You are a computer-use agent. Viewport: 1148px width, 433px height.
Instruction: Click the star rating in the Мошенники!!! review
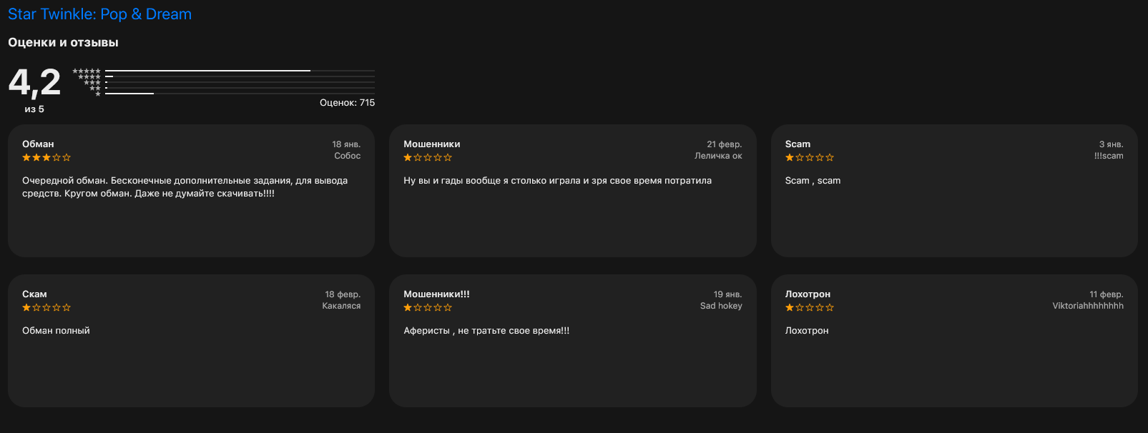(428, 307)
